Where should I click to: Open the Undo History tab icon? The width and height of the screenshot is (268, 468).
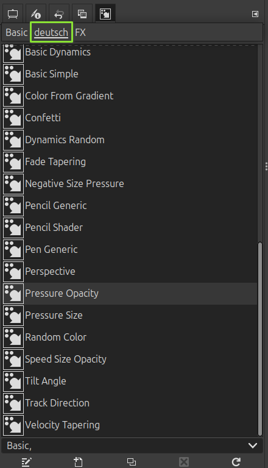59,14
